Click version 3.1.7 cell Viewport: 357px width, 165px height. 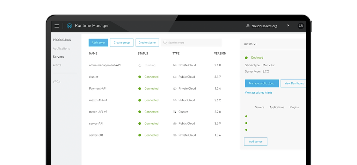point(218,77)
